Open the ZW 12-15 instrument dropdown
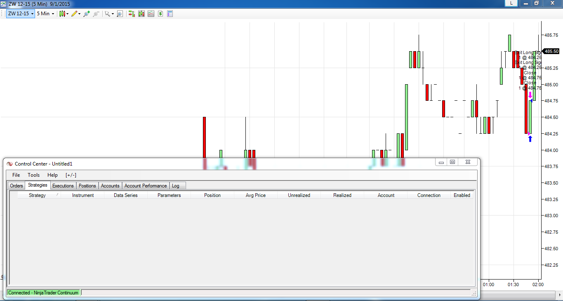This screenshot has width=563, height=301. [21, 14]
